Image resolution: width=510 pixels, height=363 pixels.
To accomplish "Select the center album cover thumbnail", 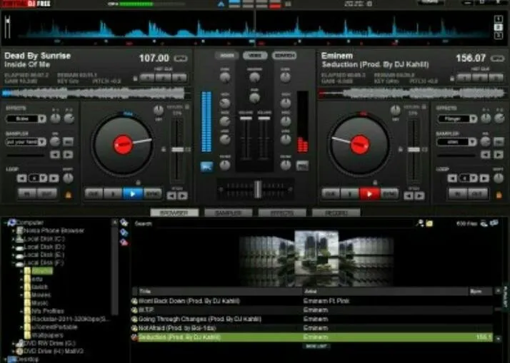I will click(316, 252).
